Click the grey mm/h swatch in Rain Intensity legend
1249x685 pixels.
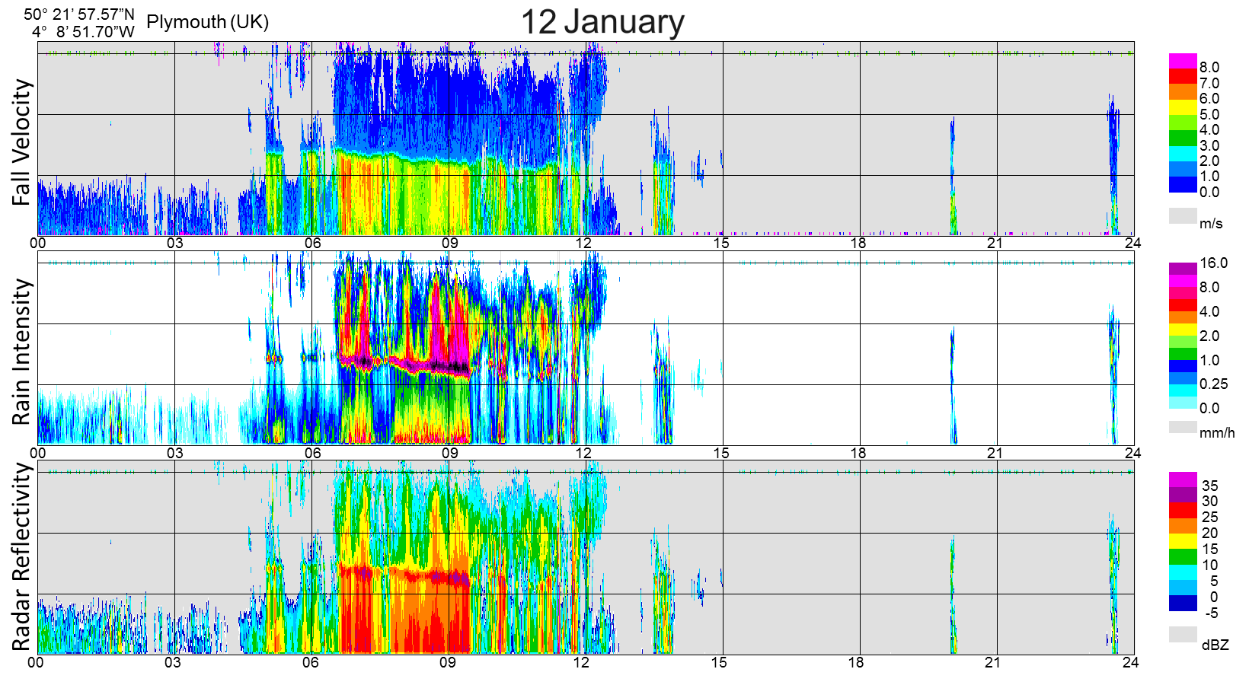[x=1183, y=427]
